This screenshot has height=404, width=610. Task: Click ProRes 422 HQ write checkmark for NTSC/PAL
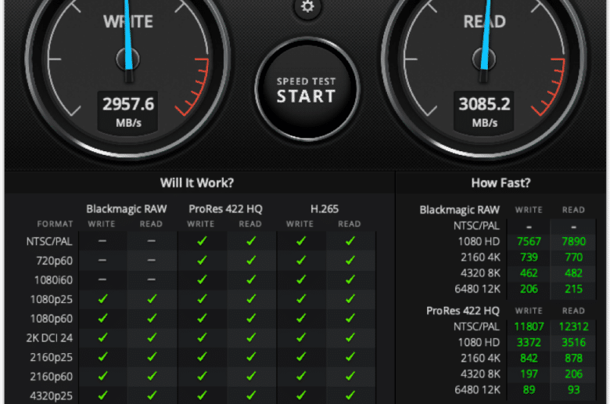tap(202, 241)
